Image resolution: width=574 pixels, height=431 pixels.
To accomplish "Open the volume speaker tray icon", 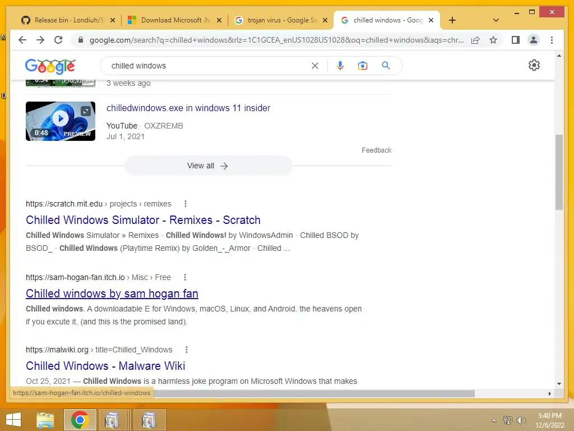I will tap(521, 420).
